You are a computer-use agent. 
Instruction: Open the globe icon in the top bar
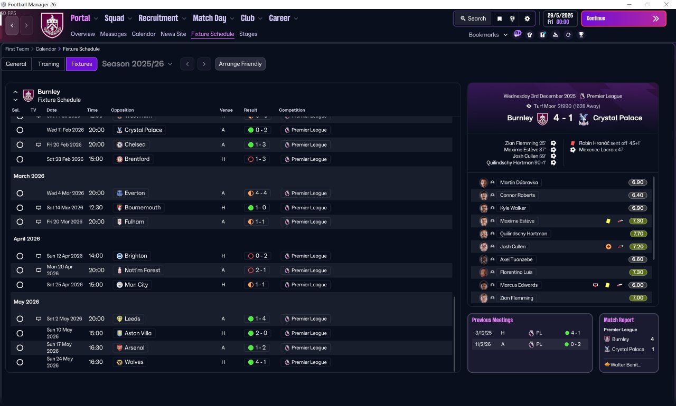512,18
